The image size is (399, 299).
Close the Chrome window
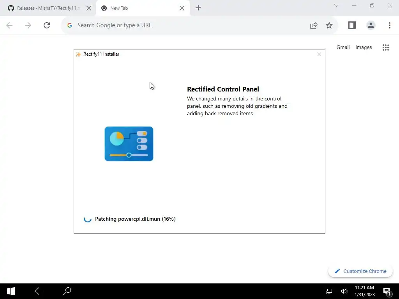pos(390,5)
